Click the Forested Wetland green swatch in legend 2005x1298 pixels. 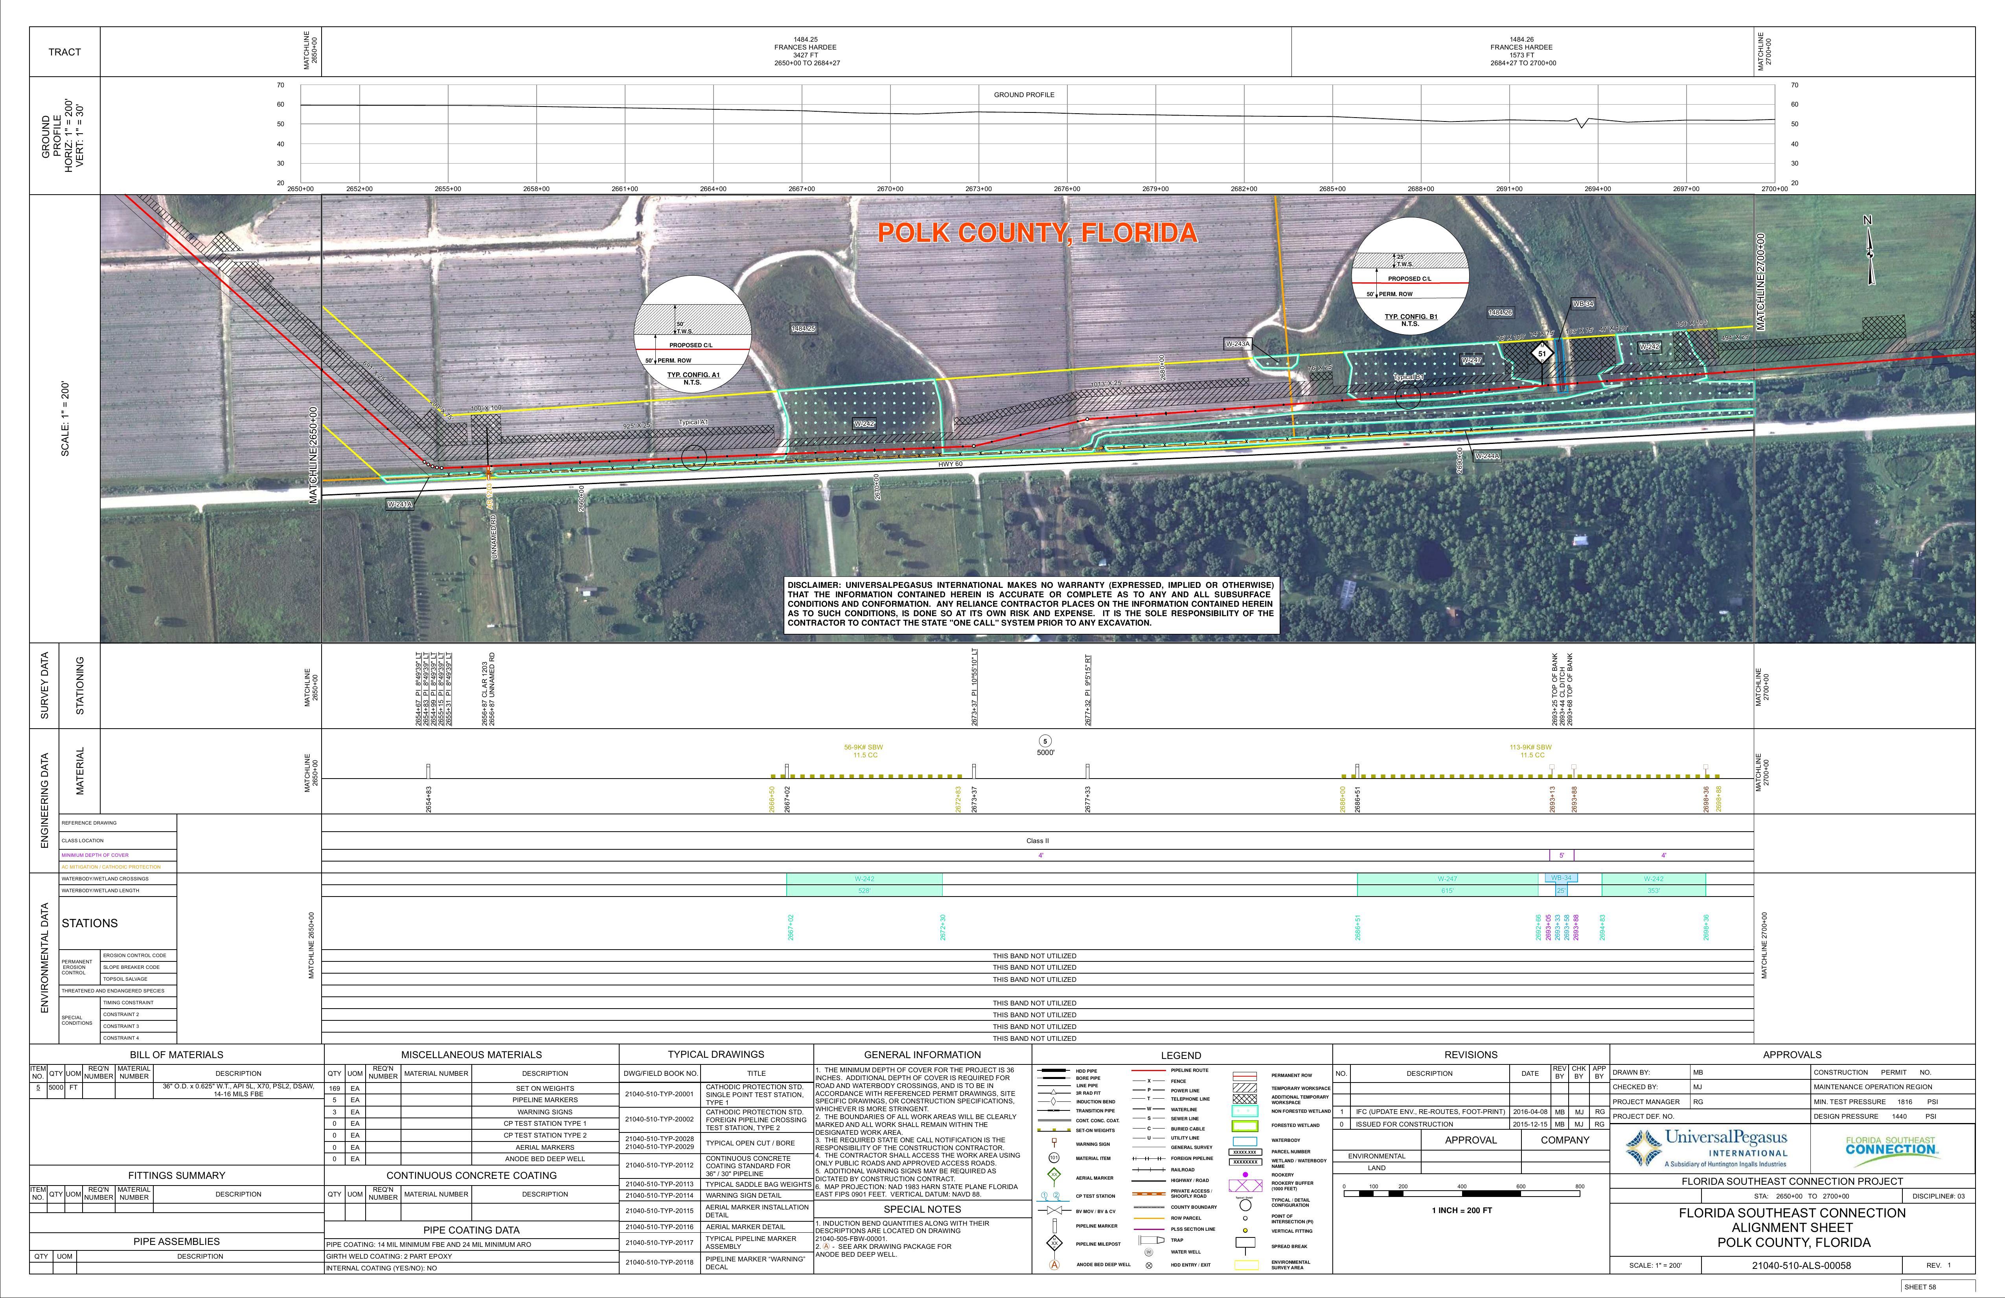click(x=1245, y=1125)
